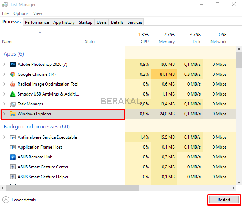Screen dimensions: 242x208
Task: Close the Task Manager window
Action: pos(234,5)
